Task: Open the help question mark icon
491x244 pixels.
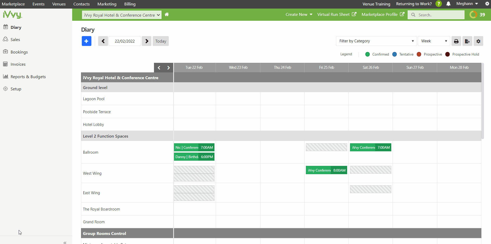Action: [439, 4]
